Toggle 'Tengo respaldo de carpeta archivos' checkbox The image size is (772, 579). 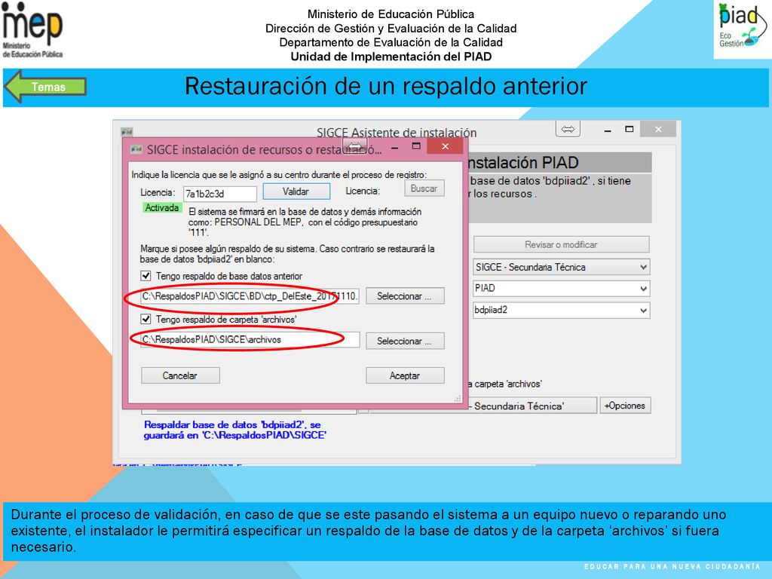[x=146, y=319]
